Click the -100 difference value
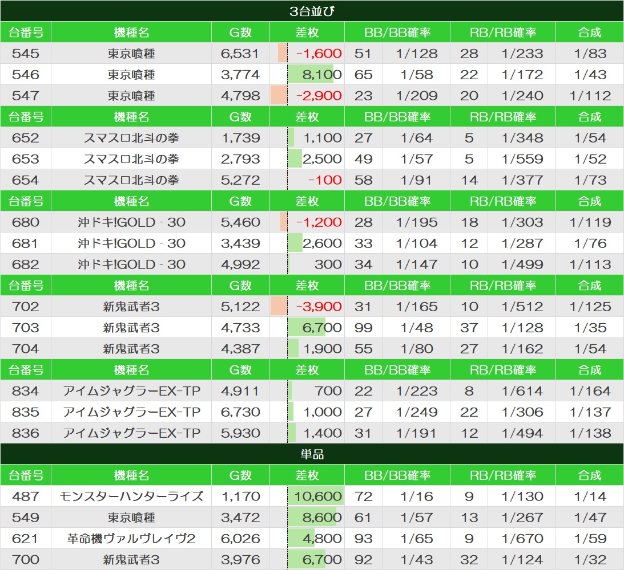Image resolution: width=624 pixels, height=570 pixels. [325, 180]
